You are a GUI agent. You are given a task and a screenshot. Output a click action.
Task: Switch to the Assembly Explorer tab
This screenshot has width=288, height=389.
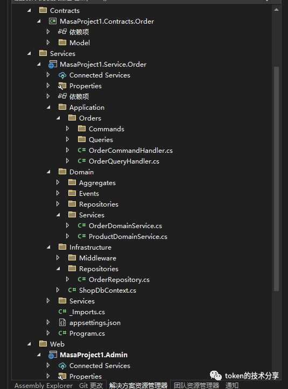tap(44, 385)
